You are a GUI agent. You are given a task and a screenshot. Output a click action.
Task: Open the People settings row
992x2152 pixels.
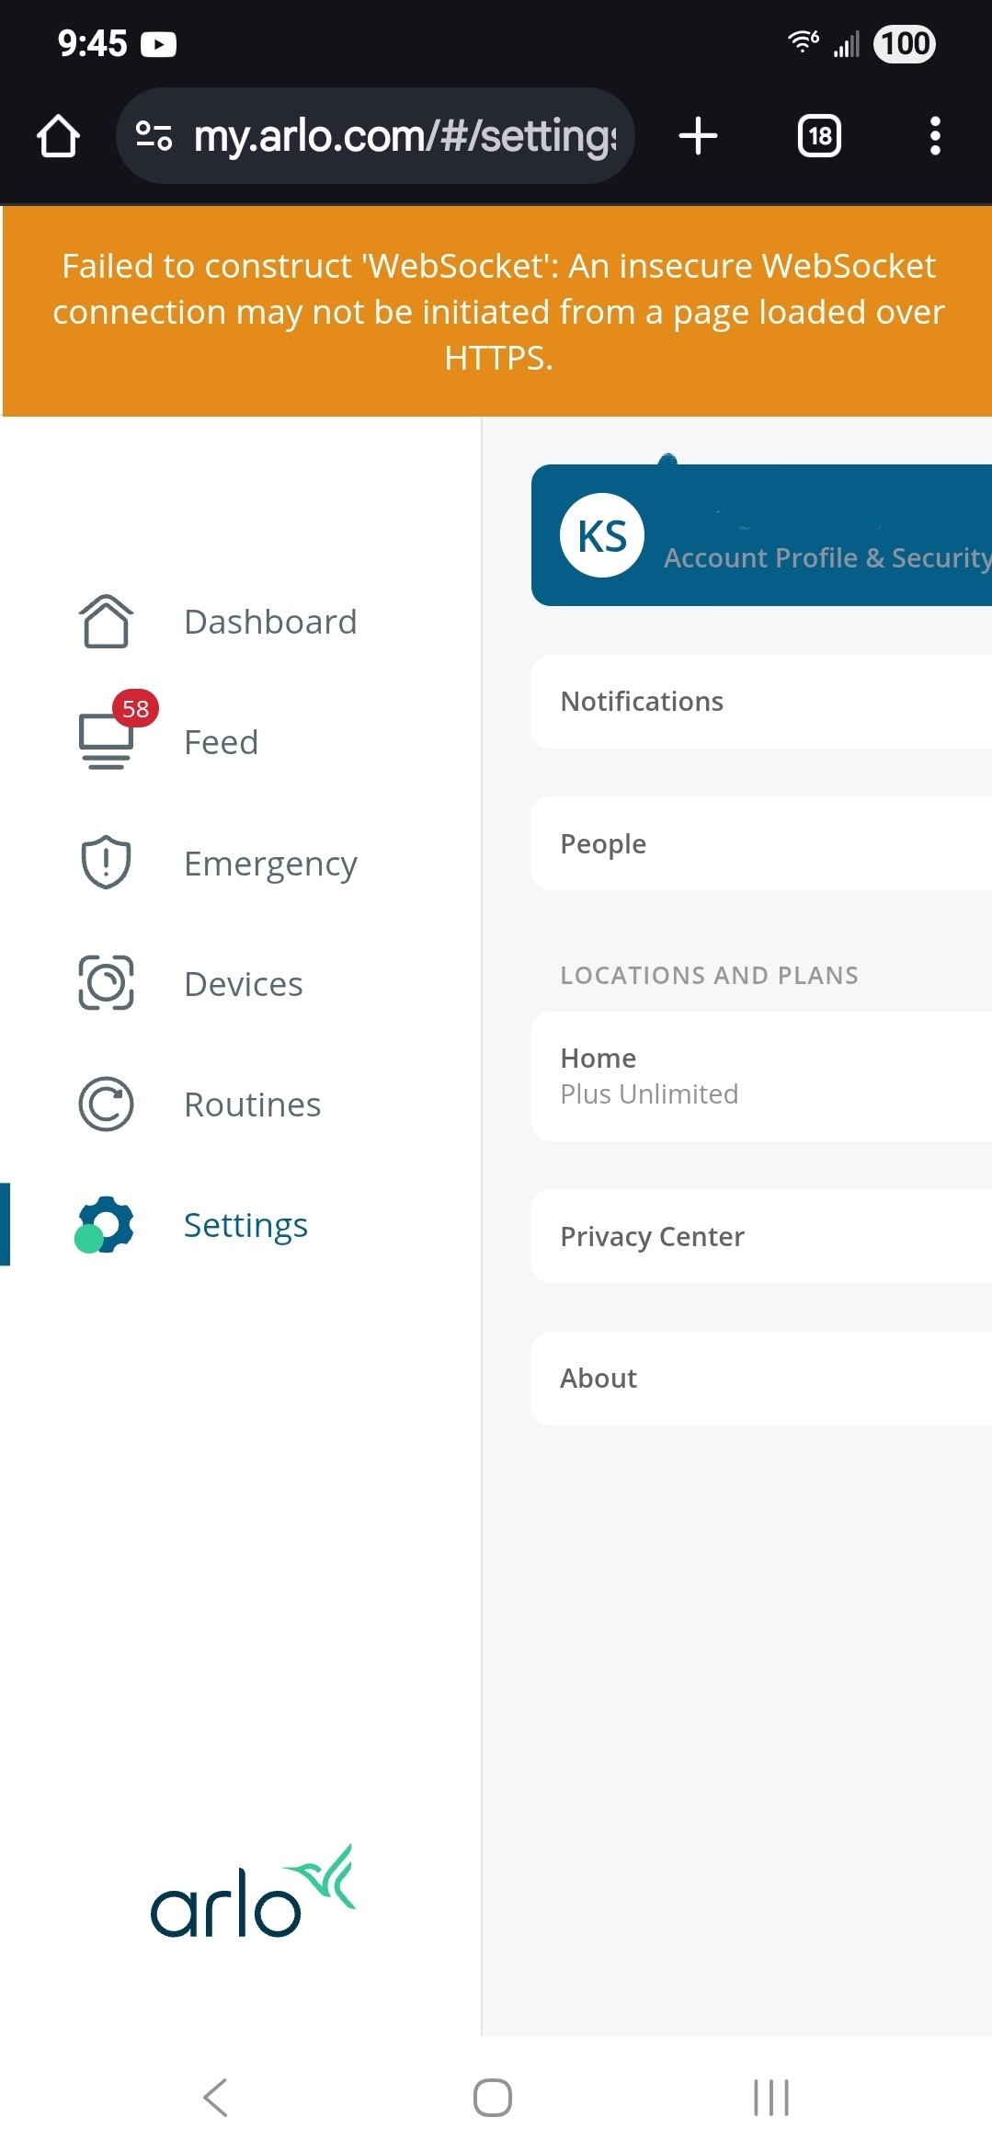tap(761, 843)
